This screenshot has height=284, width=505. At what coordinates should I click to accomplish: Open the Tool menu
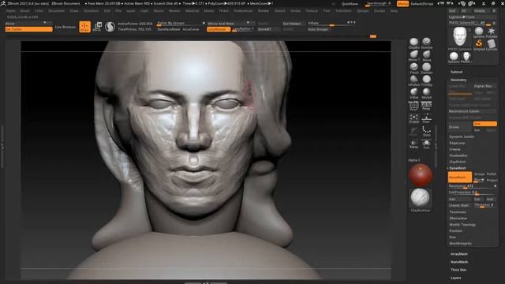(x=327, y=11)
